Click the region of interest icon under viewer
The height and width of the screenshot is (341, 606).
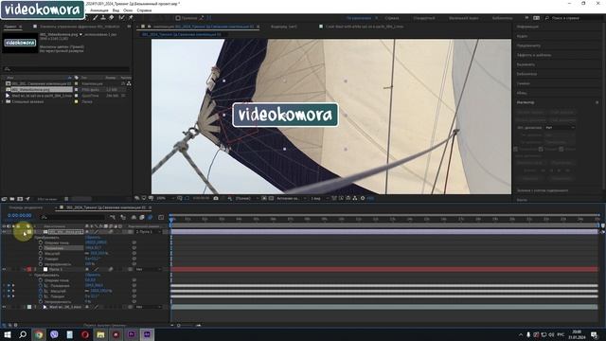pyautogui.click(x=264, y=198)
